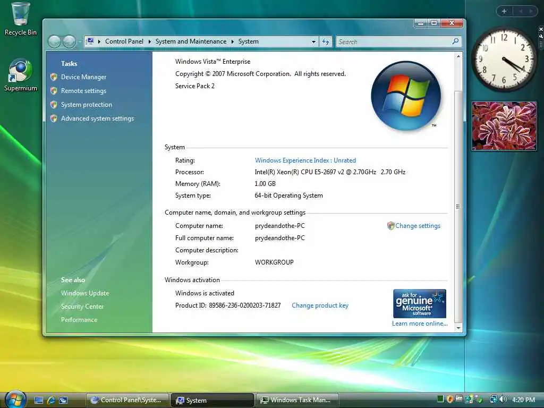Click Show Desktop quick launch icon
Viewport: 544px width, 408px height.
pos(39,401)
